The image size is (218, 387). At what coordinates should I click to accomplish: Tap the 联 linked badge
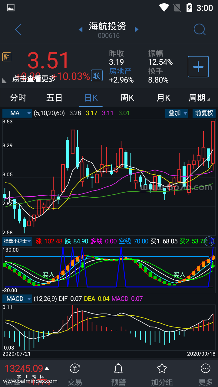97,76
